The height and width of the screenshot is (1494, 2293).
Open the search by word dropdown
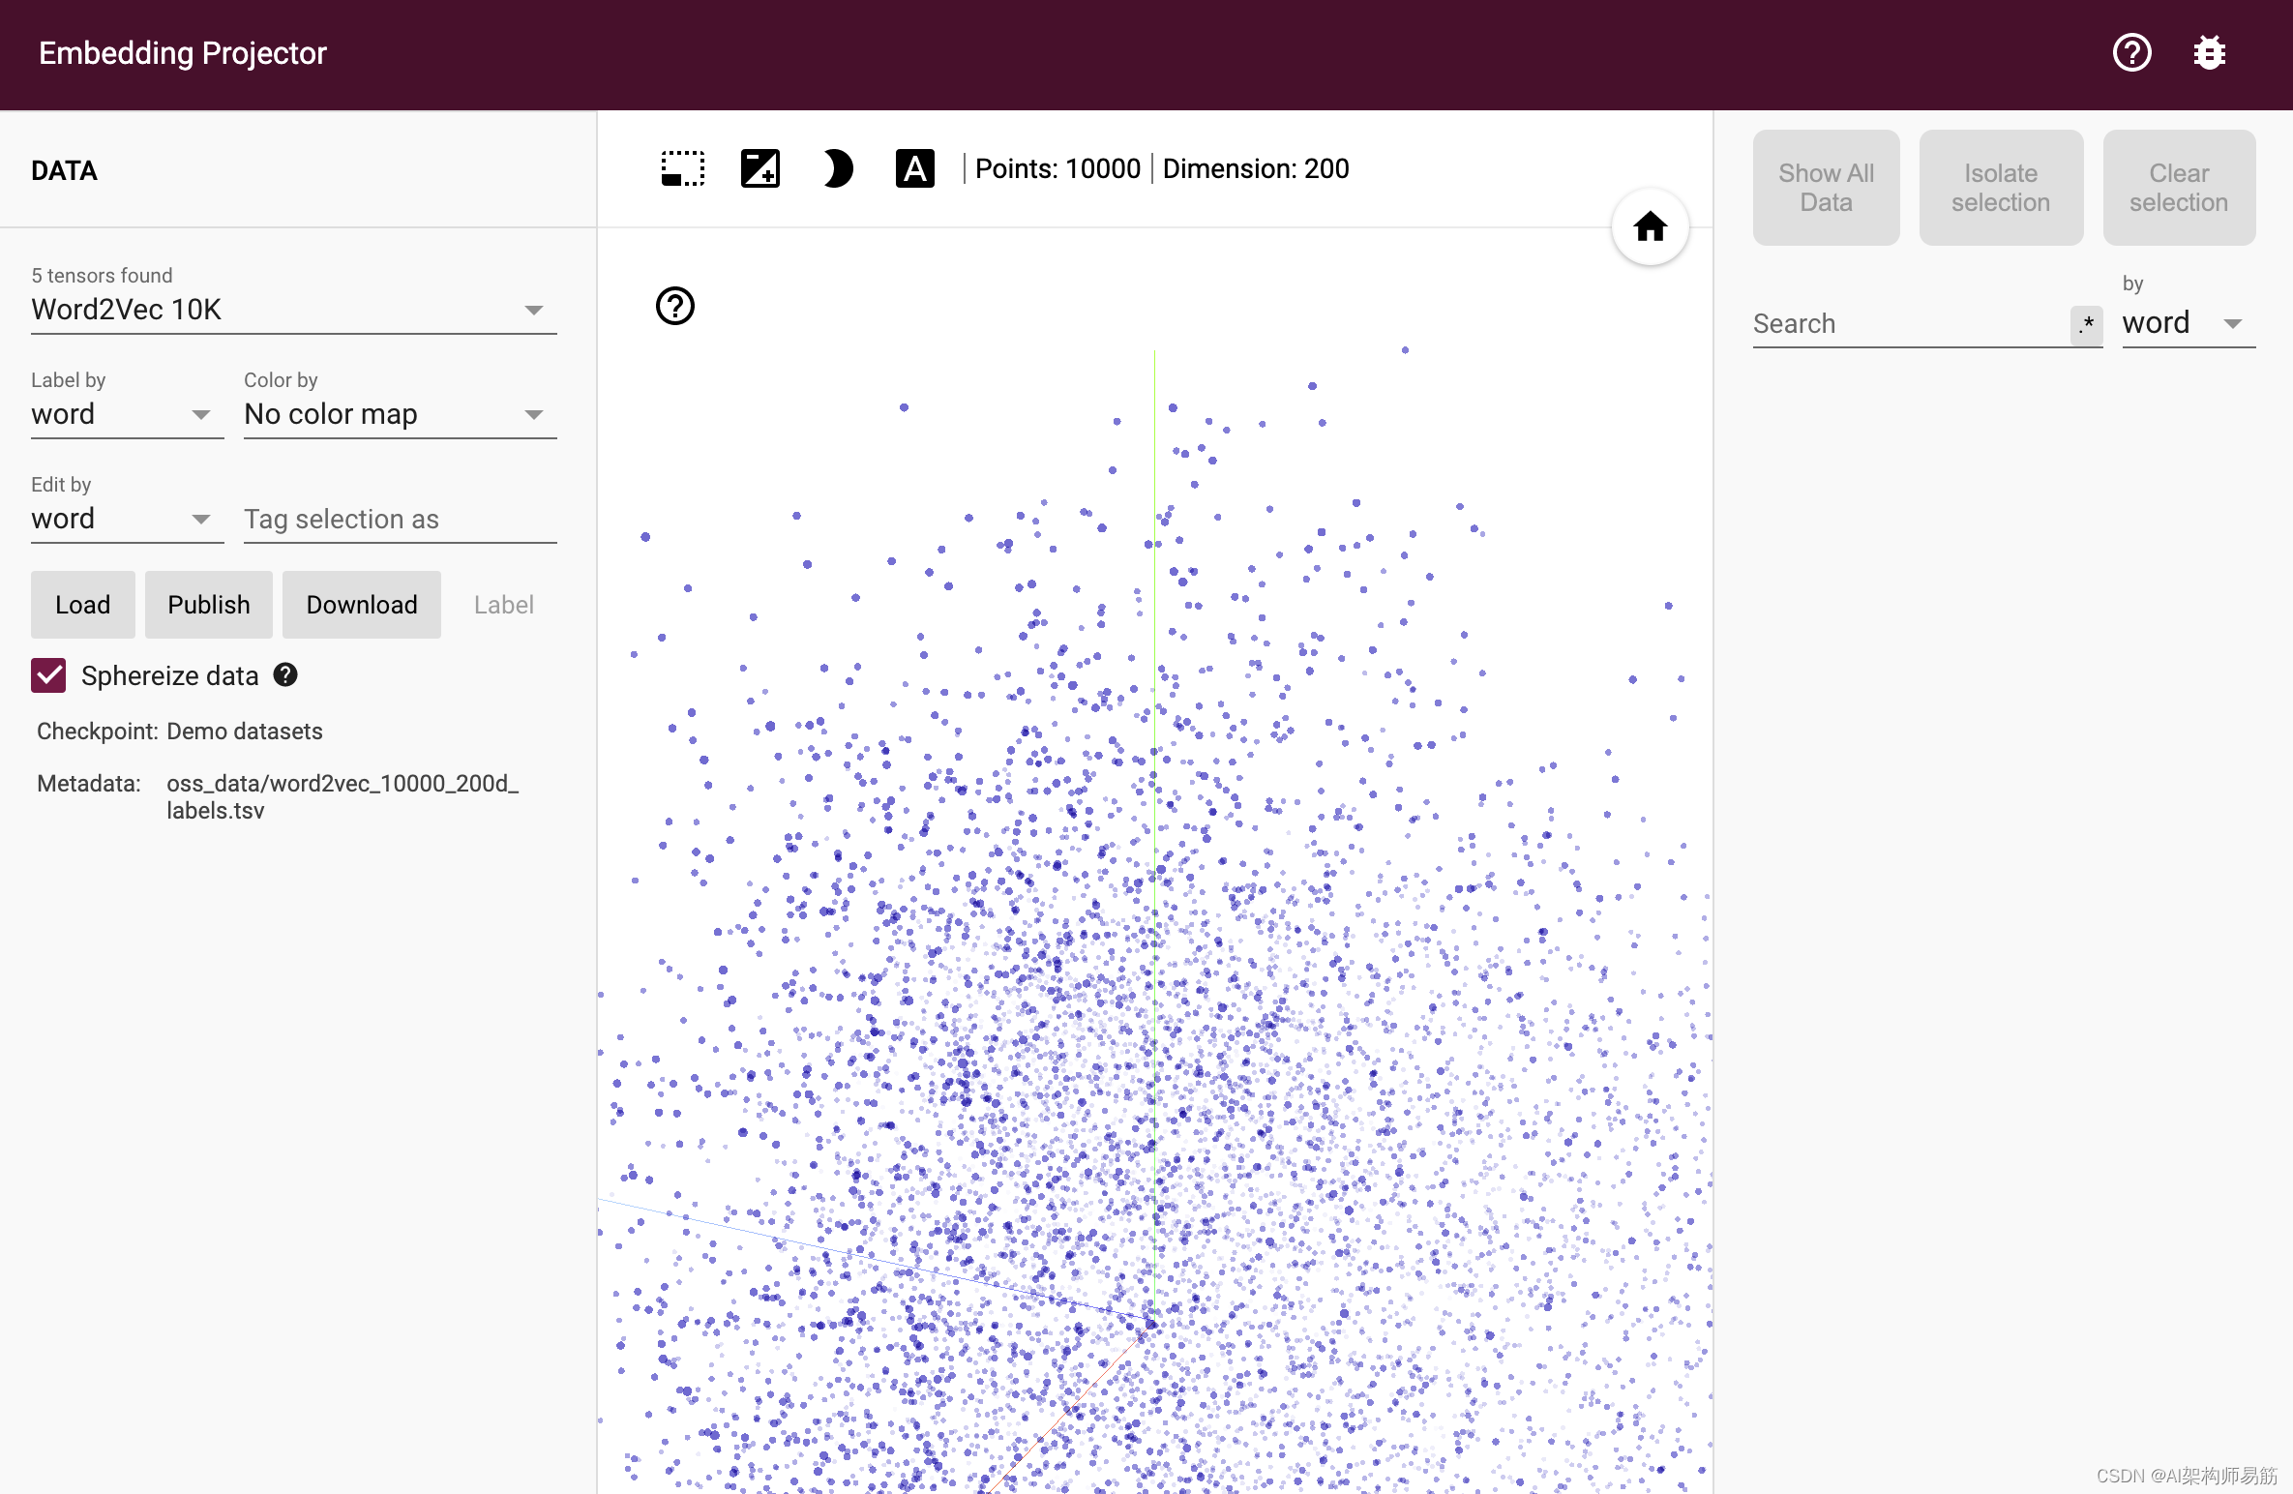click(x=2188, y=323)
